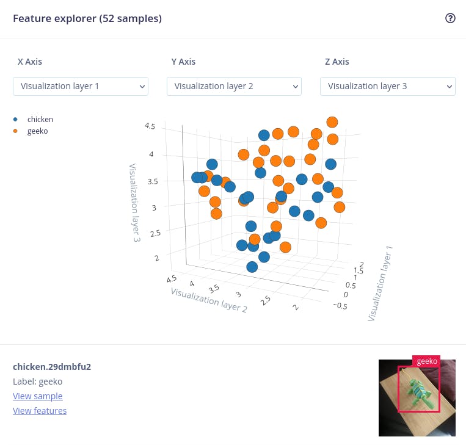Click the blue chicken legend dot
The height and width of the screenshot is (445, 466).
(15, 120)
